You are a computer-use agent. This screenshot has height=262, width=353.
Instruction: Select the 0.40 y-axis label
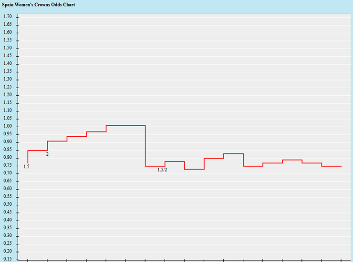point(8,220)
